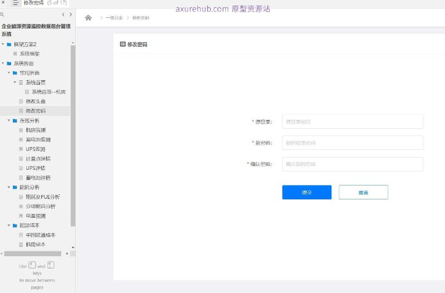Screen dimensions: 445x293
Task: Open the UPS监测 page
Action: click(x=35, y=149)
